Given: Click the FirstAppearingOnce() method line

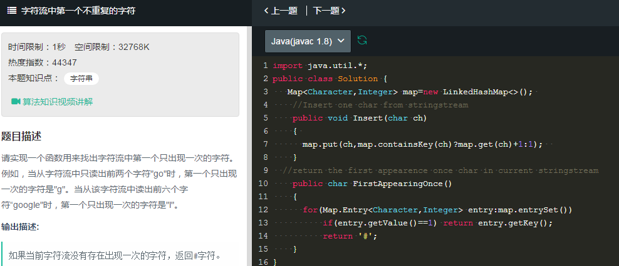Looking at the screenshot, I should point(372,184).
